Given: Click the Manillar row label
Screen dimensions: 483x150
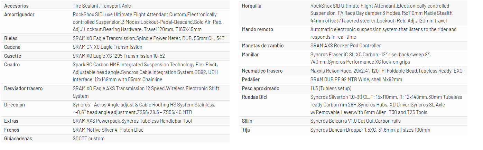Looking at the screenshot, I should pyautogui.click(x=250, y=55).
